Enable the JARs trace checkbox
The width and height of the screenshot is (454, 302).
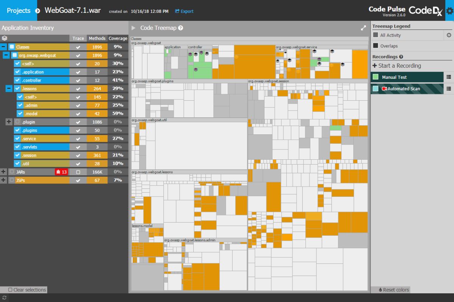[x=78, y=172]
